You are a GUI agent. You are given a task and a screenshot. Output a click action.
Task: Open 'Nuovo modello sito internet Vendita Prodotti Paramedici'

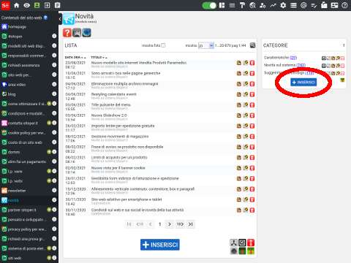click(x=139, y=63)
